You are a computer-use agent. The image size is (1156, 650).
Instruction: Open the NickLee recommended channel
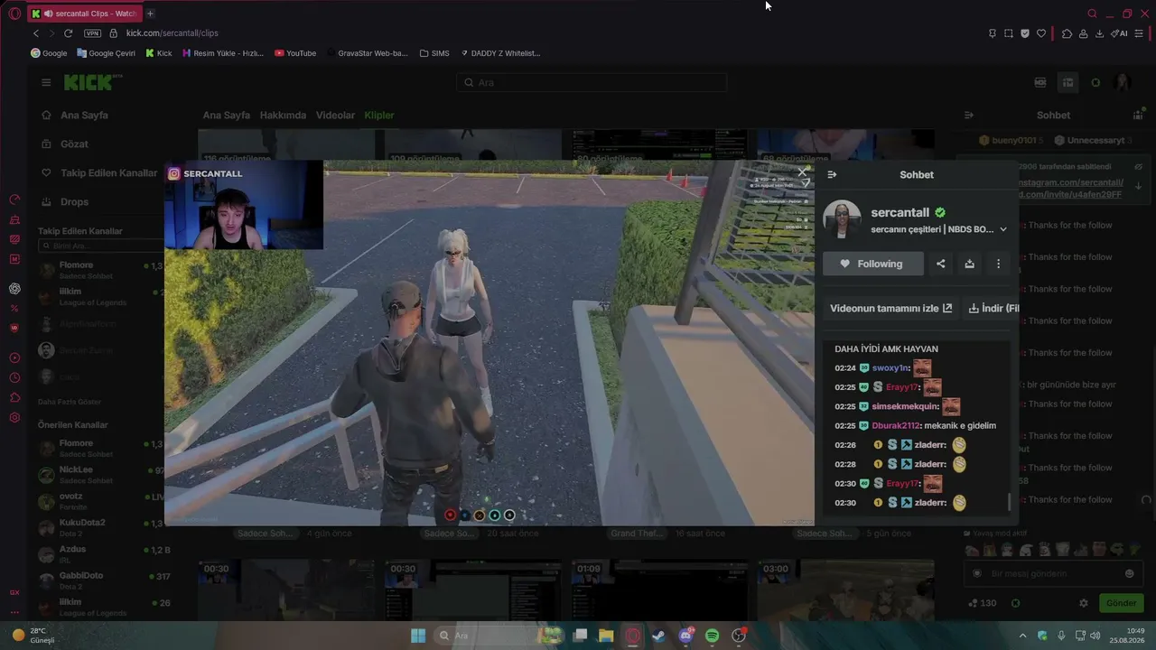point(99,475)
